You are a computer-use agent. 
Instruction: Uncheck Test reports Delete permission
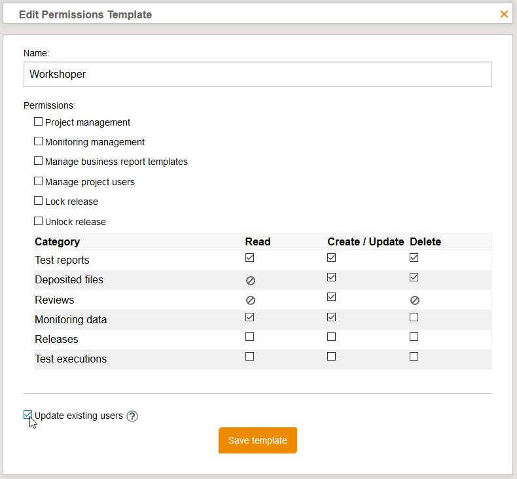414,257
